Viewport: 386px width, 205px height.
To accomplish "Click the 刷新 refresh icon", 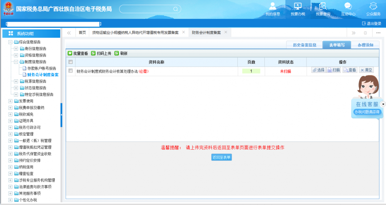I will [x=117, y=53].
